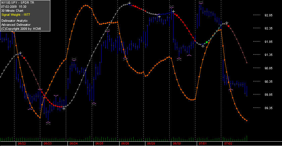The height and width of the screenshot is (146, 282).
Task: Click the white down arrow above the 06/26 peak
Action: tap(129, 3)
